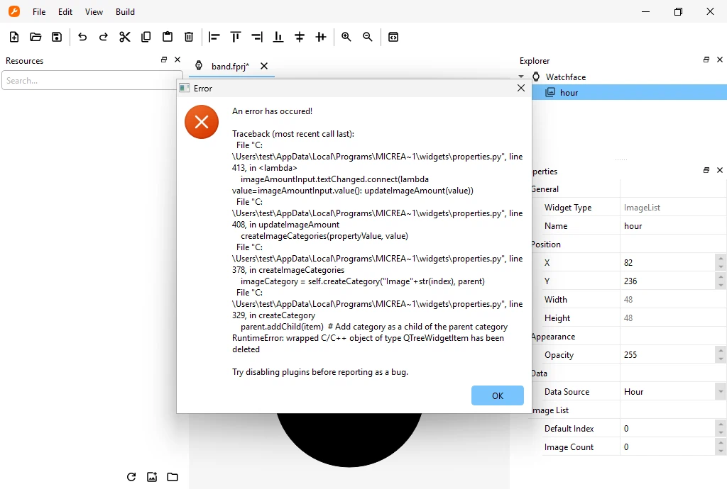Reload resources with the refresh icon
This screenshot has width=727, height=489.
click(131, 477)
